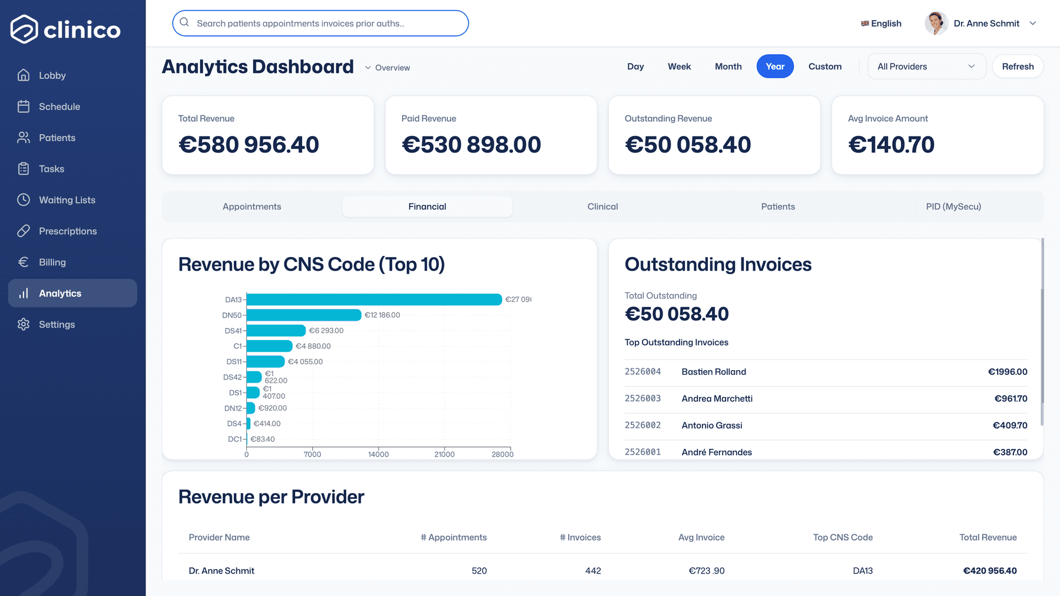Open Patients via the people icon
Image resolution: width=1060 pixels, height=596 pixels.
point(24,138)
